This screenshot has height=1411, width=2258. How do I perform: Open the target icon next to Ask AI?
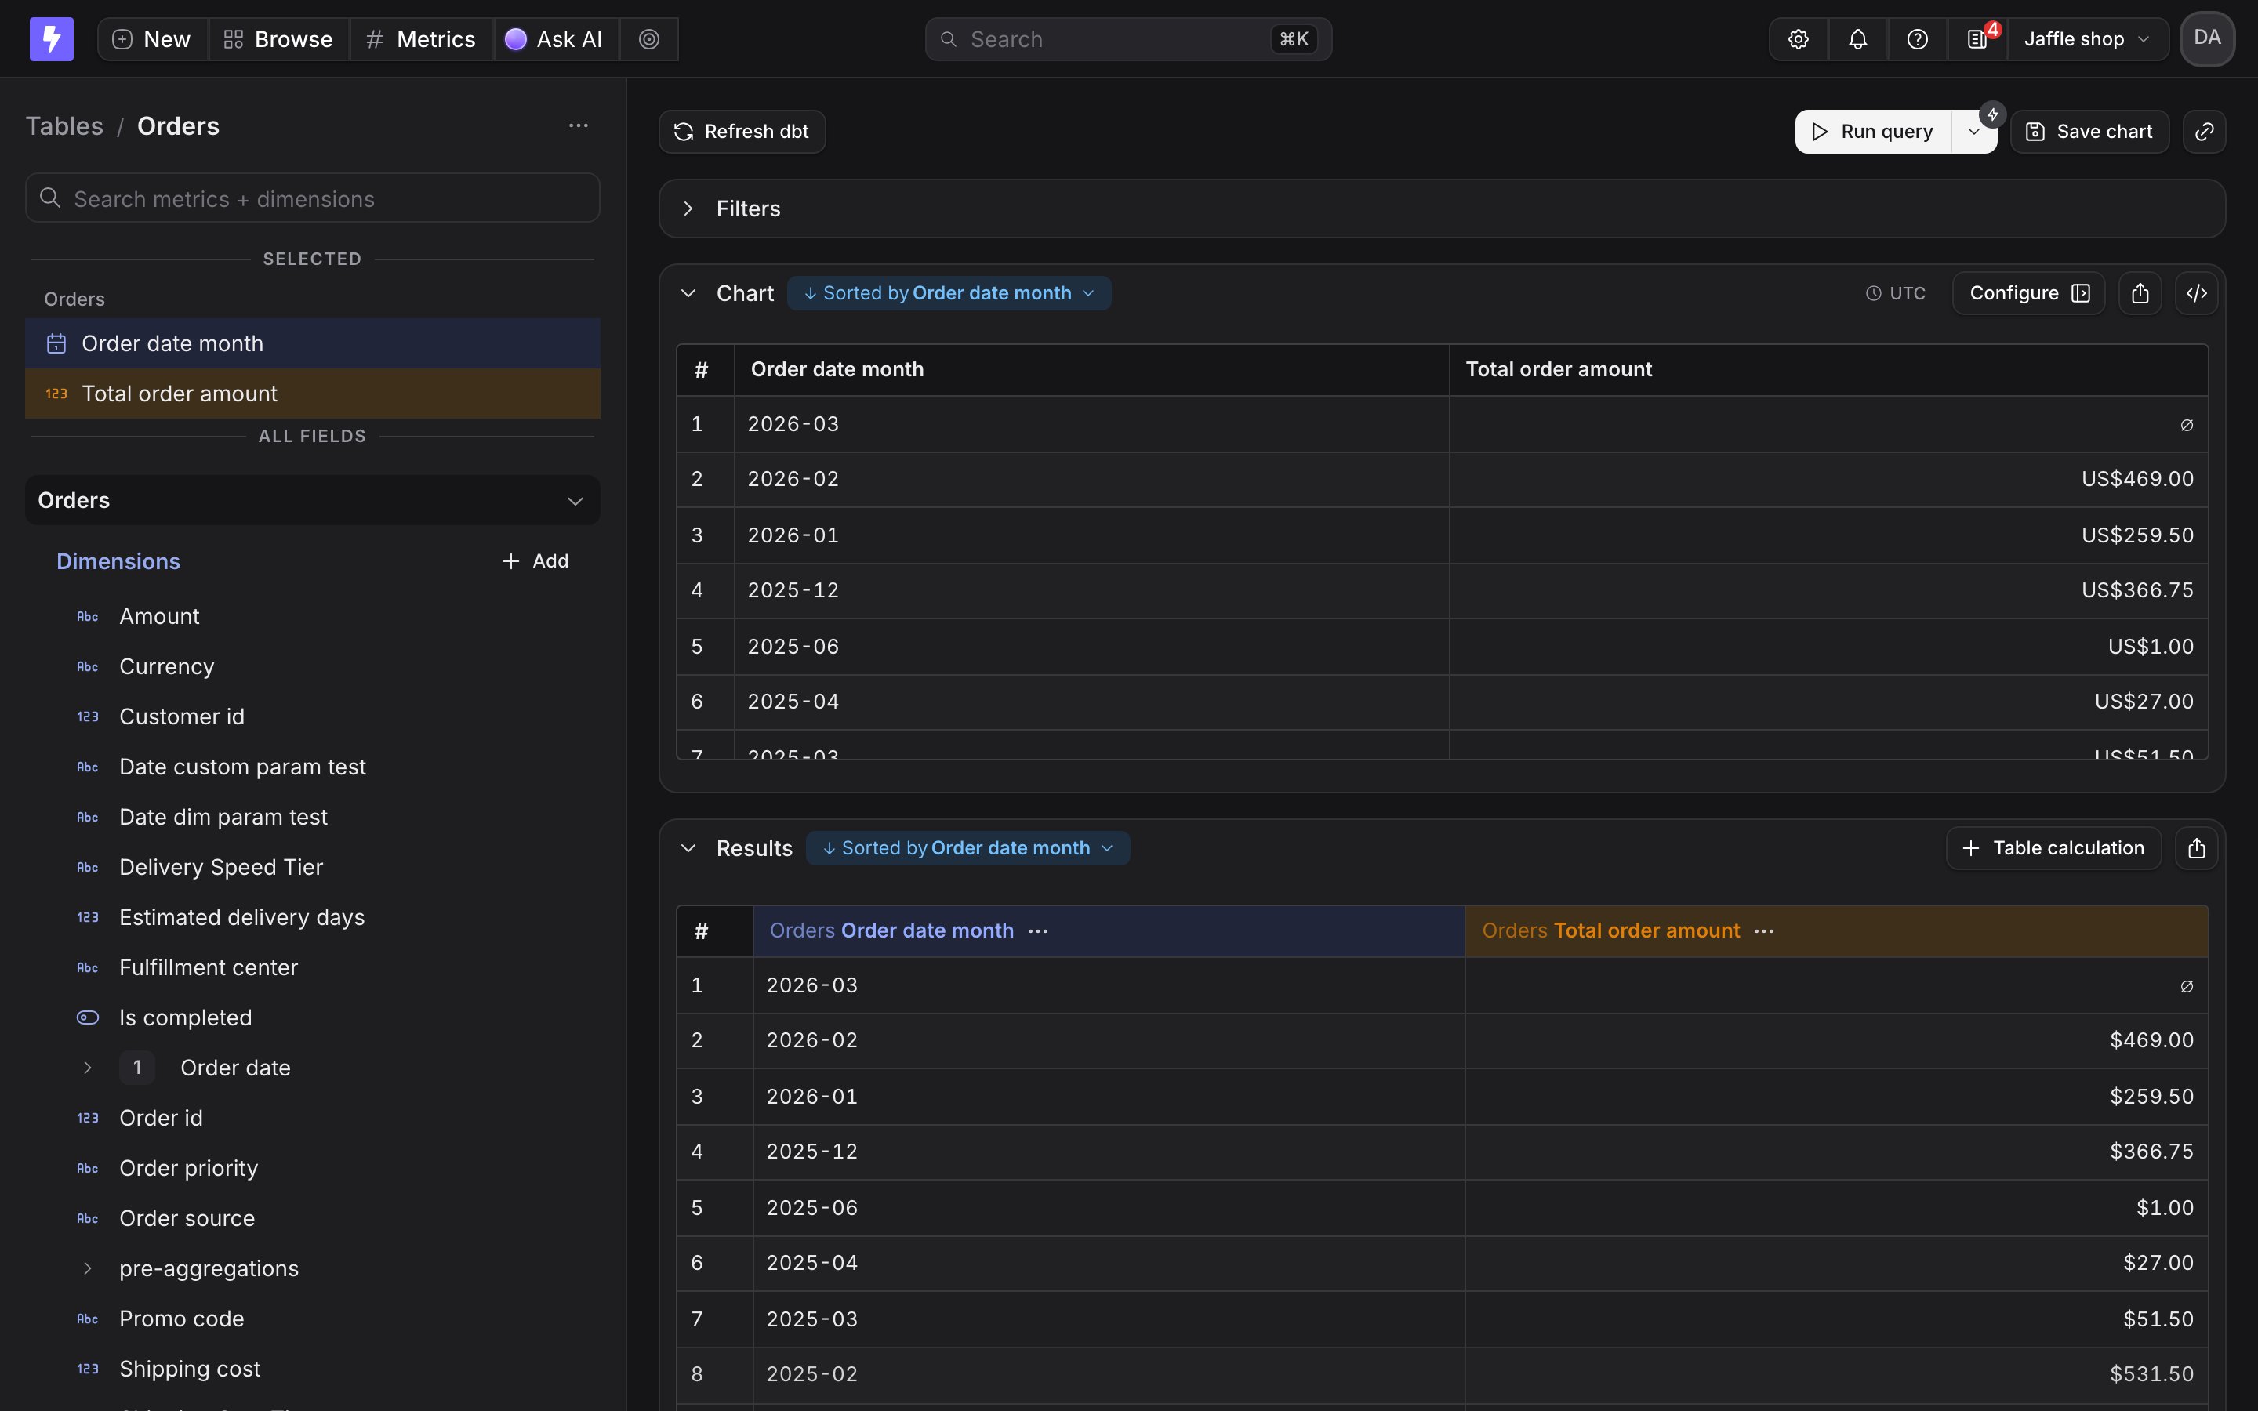649,39
